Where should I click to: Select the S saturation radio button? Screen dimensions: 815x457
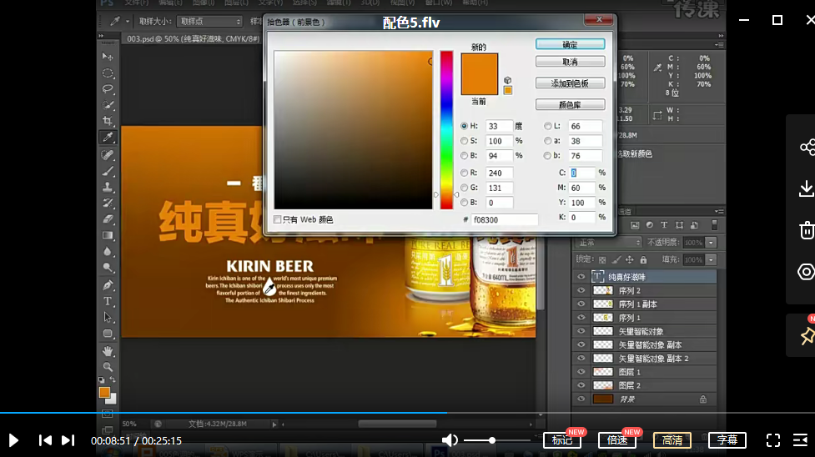point(465,141)
